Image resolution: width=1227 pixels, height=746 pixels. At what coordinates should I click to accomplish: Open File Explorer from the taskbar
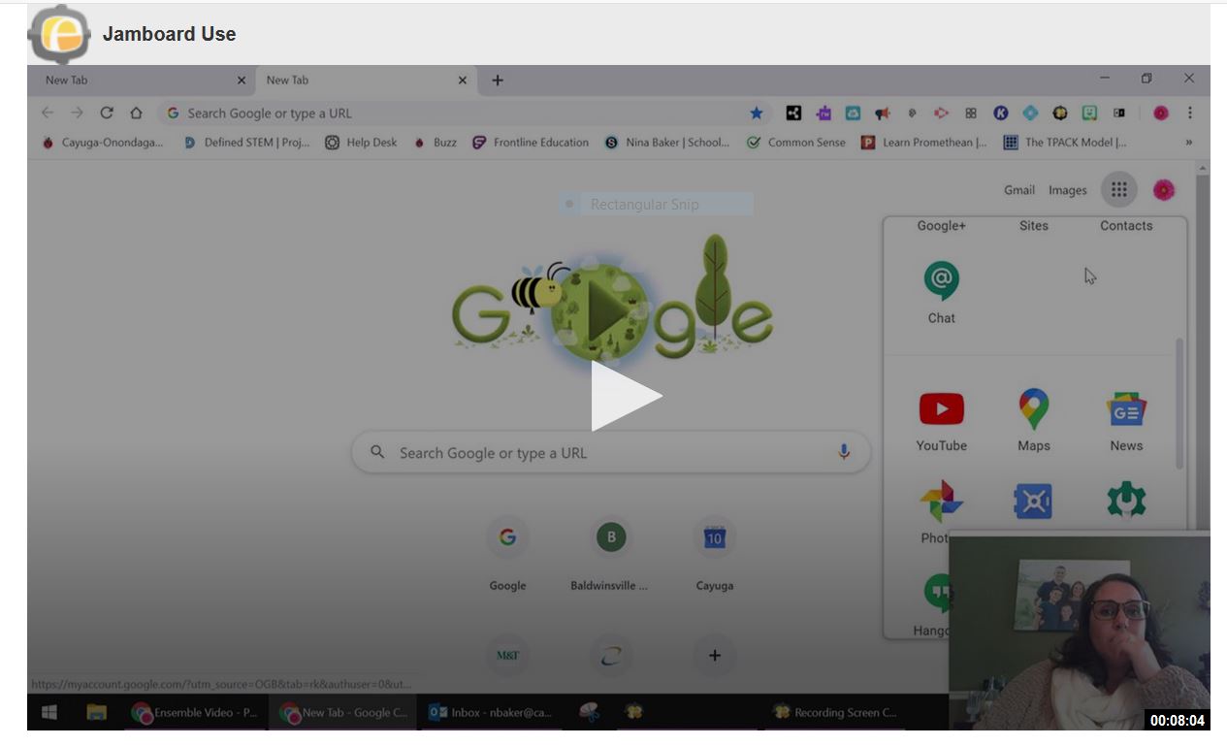[x=96, y=712]
